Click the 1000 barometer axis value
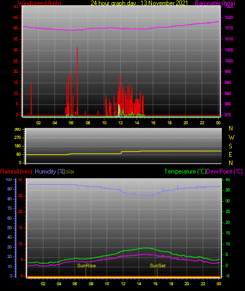Viewport: 245px width, 291px height. pyautogui.click(x=229, y=61)
